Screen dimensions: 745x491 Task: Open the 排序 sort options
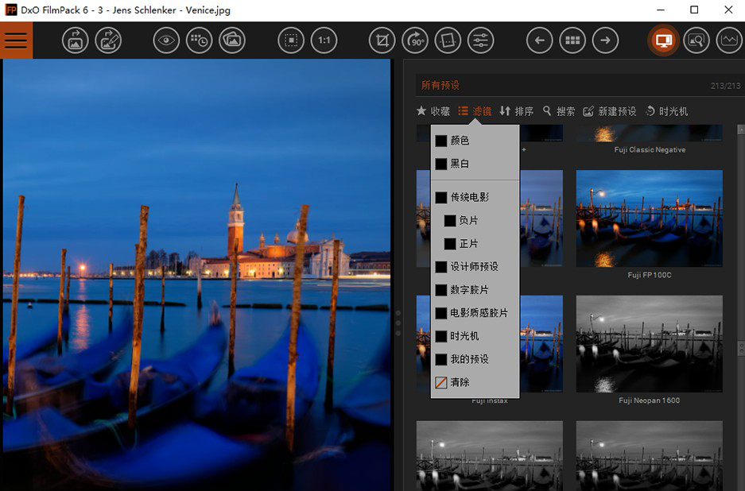click(x=517, y=111)
